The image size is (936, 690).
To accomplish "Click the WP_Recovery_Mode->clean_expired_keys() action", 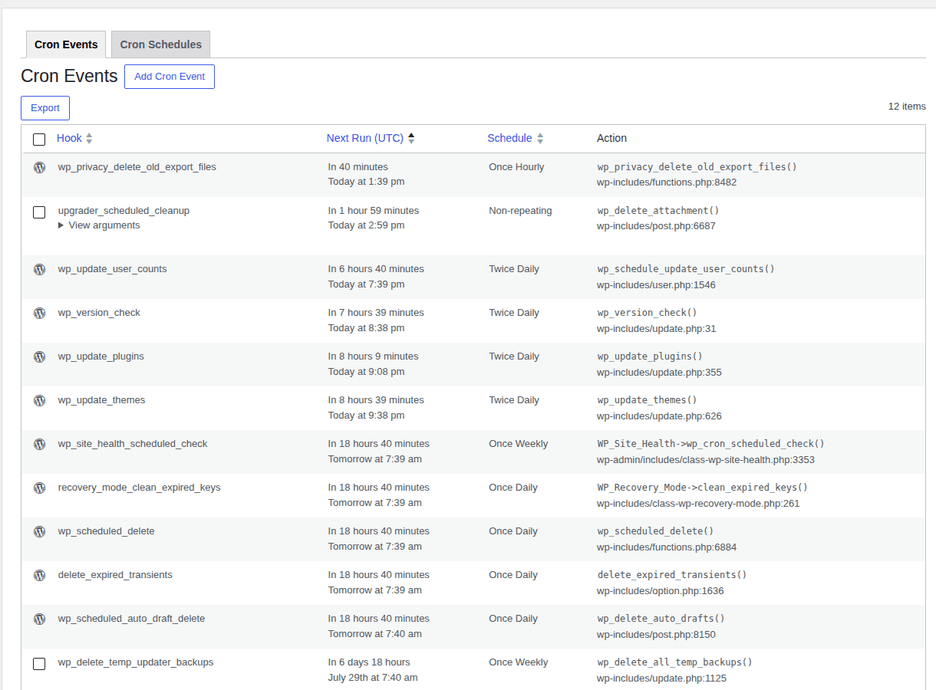I will tap(703, 488).
